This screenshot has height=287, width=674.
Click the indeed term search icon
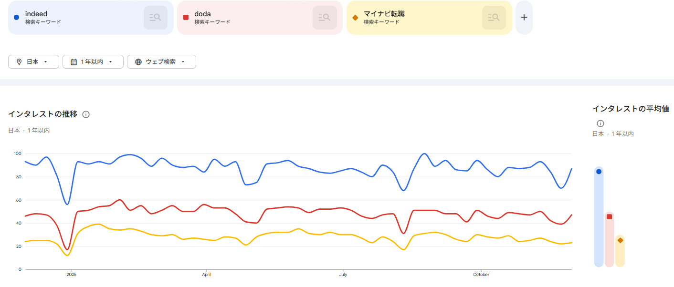click(155, 18)
